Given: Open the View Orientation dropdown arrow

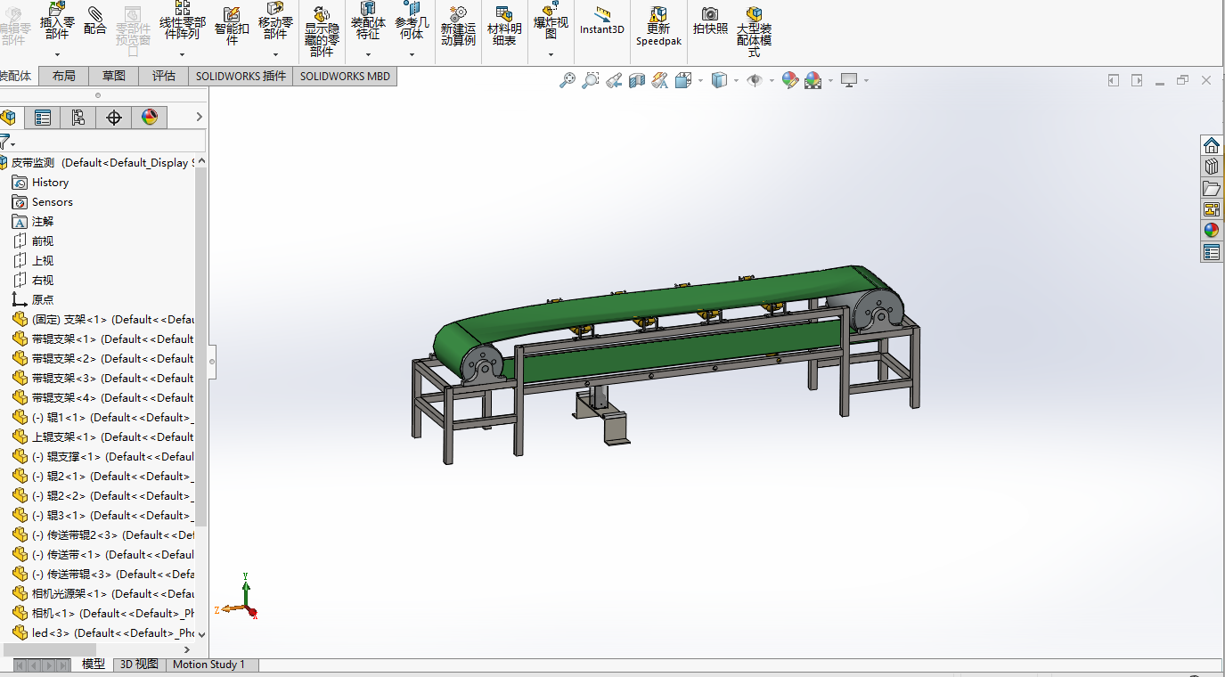Looking at the screenshot, I should tap(700, 80).
